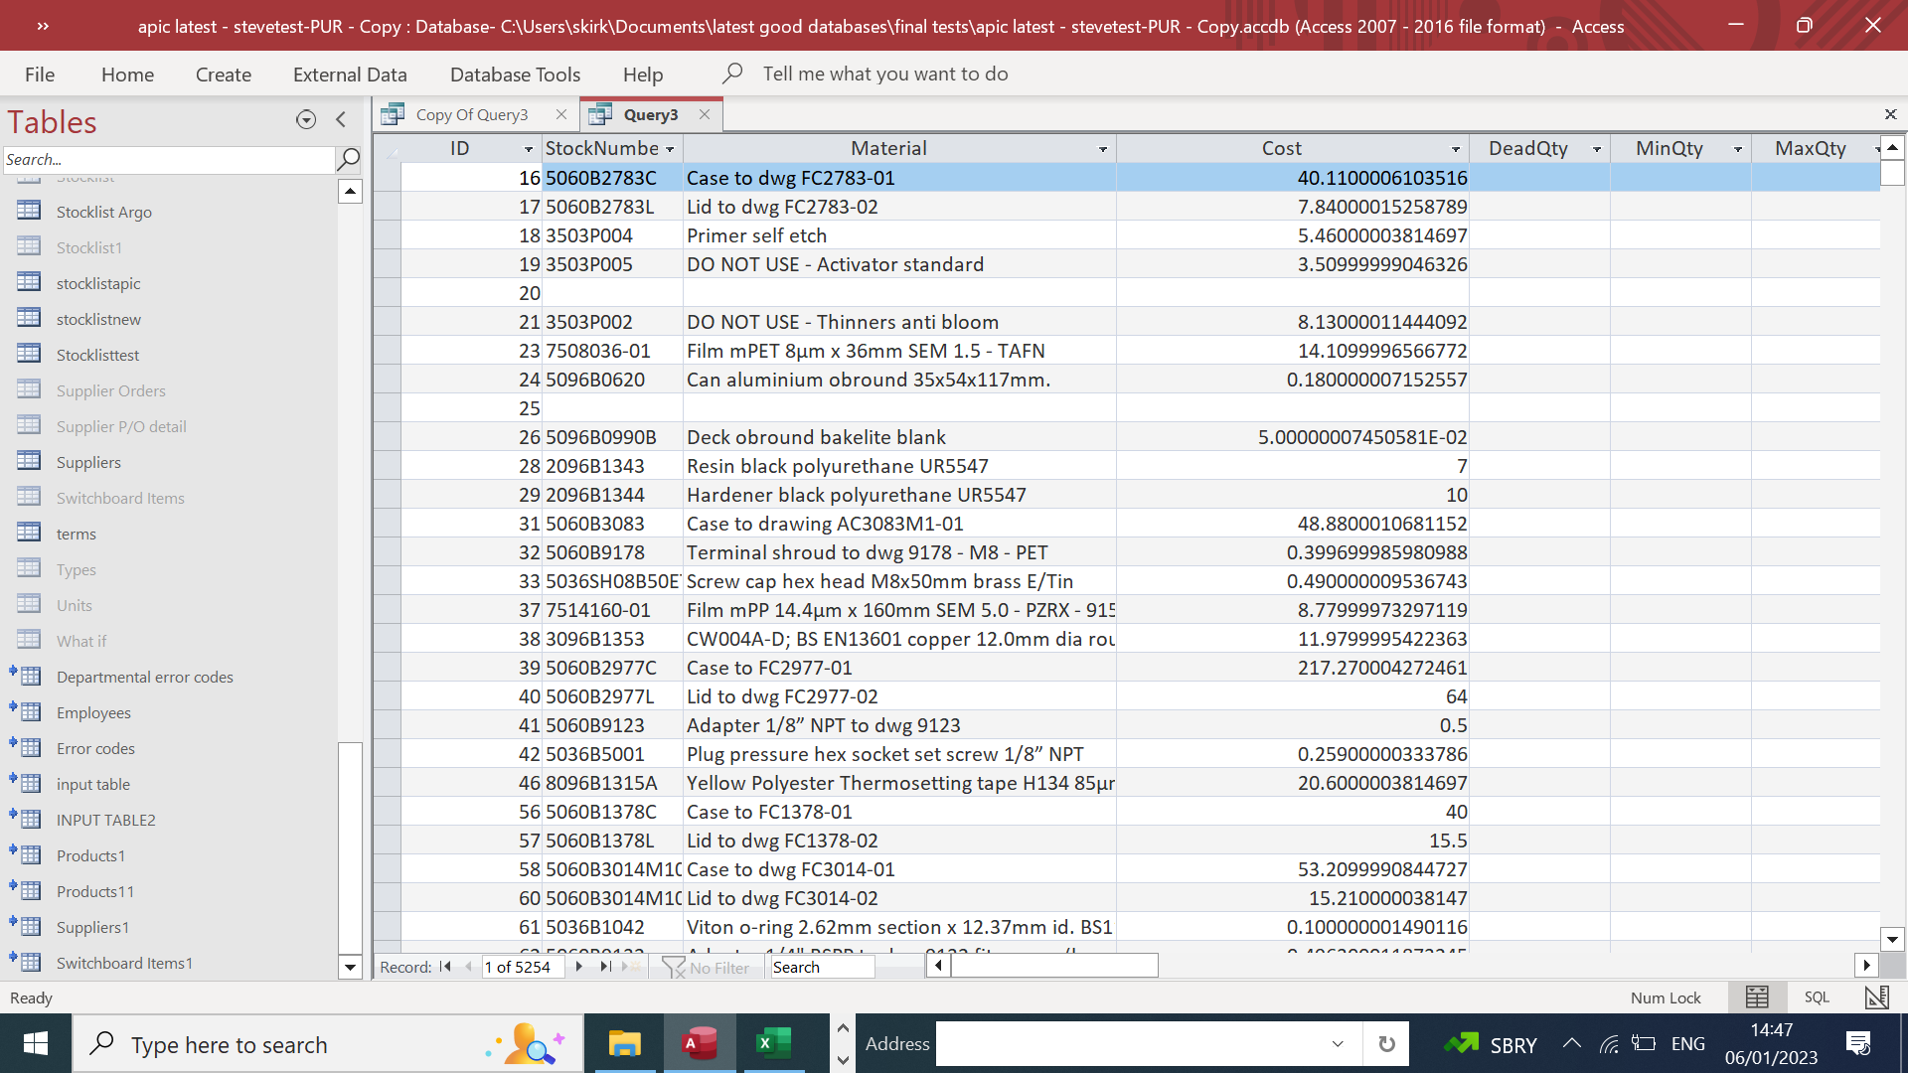Click the record Search box
The image size is (1908, 1073).
(823, 967)
